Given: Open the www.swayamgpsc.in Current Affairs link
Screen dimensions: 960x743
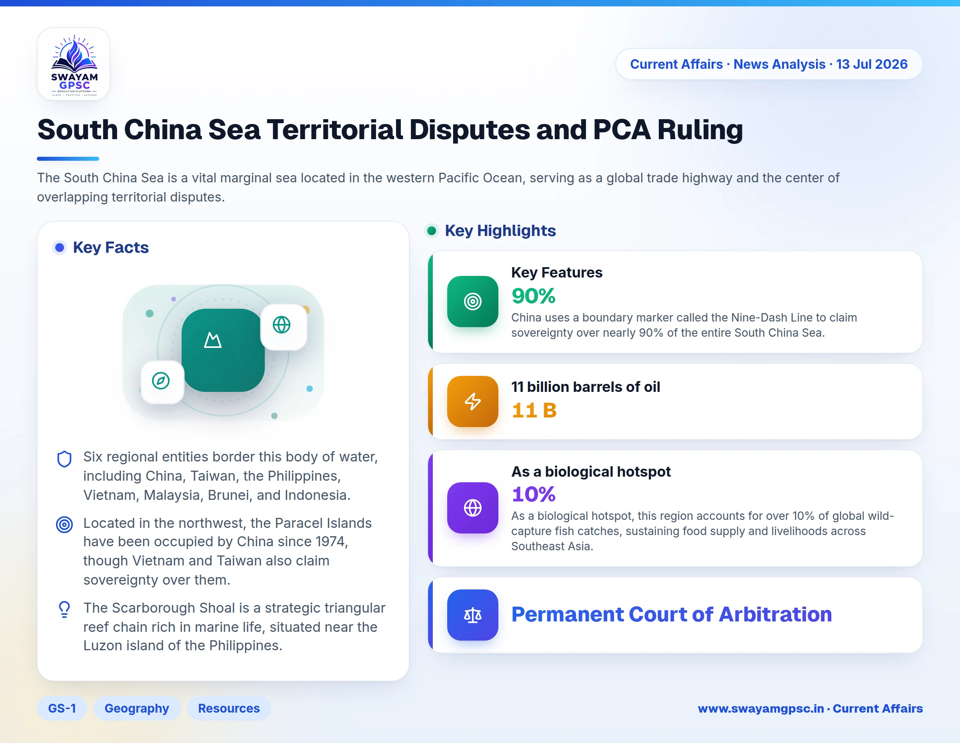Looking at the screenshot, I should 810,708.
